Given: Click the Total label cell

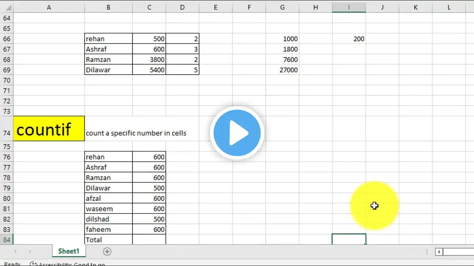Looking at the screenshot, I should [x=109, y=240].
